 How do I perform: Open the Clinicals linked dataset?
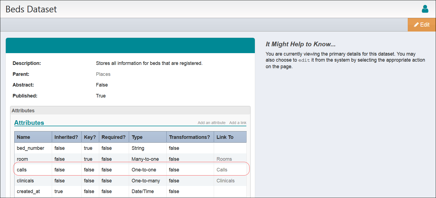pyautogui.click(x=225, y=181)
